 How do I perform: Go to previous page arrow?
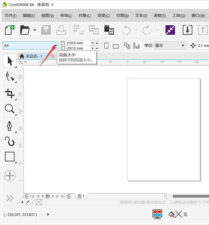point(38,196)
